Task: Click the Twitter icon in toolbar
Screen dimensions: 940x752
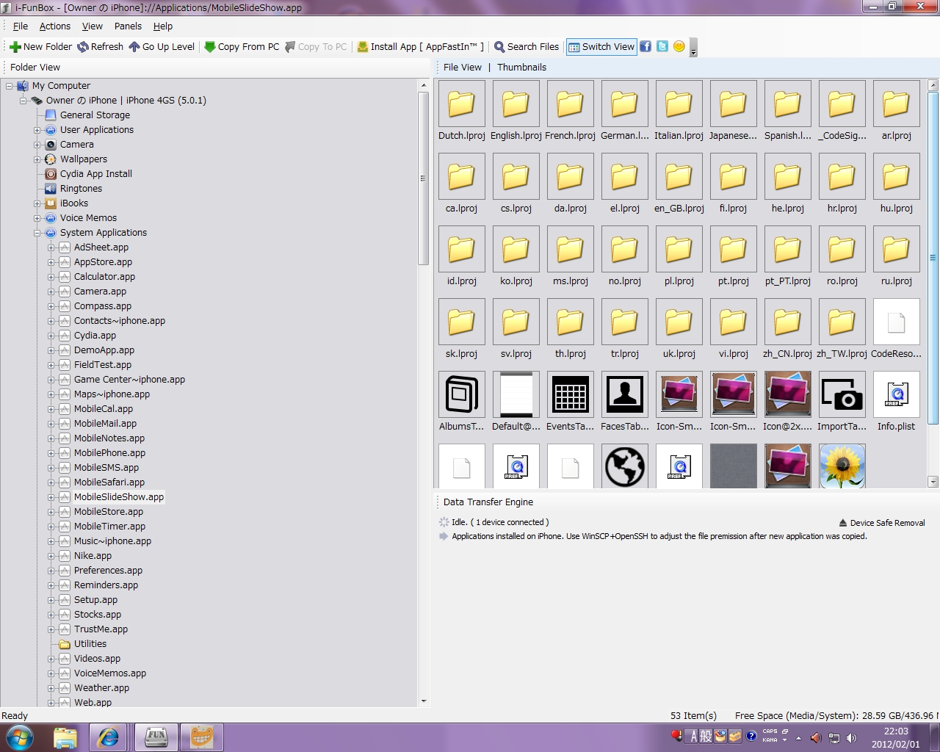Action: click(662, 46)
